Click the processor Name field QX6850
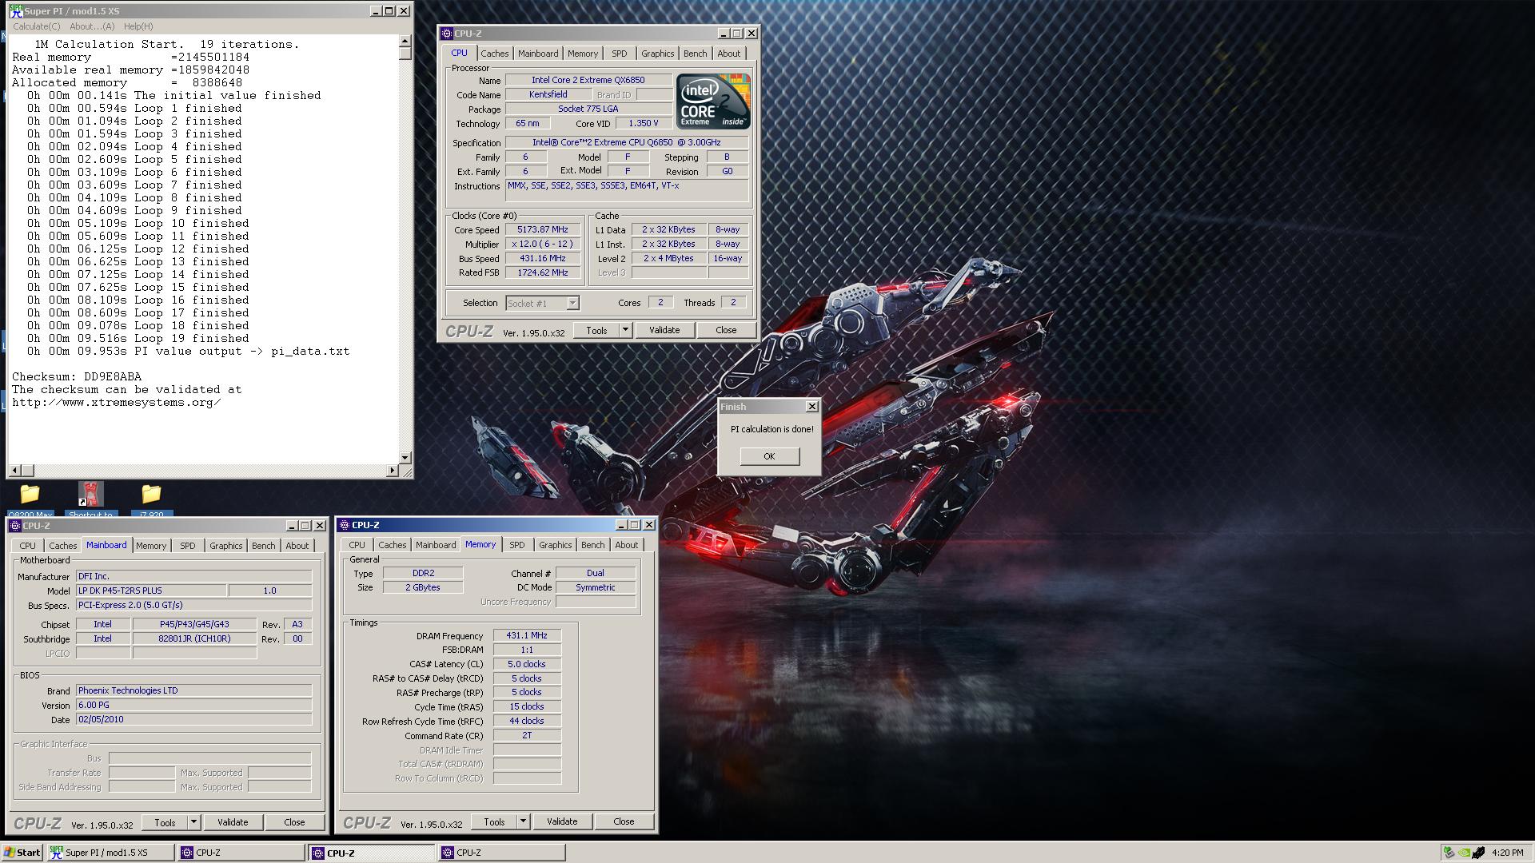 pos(588,80)
